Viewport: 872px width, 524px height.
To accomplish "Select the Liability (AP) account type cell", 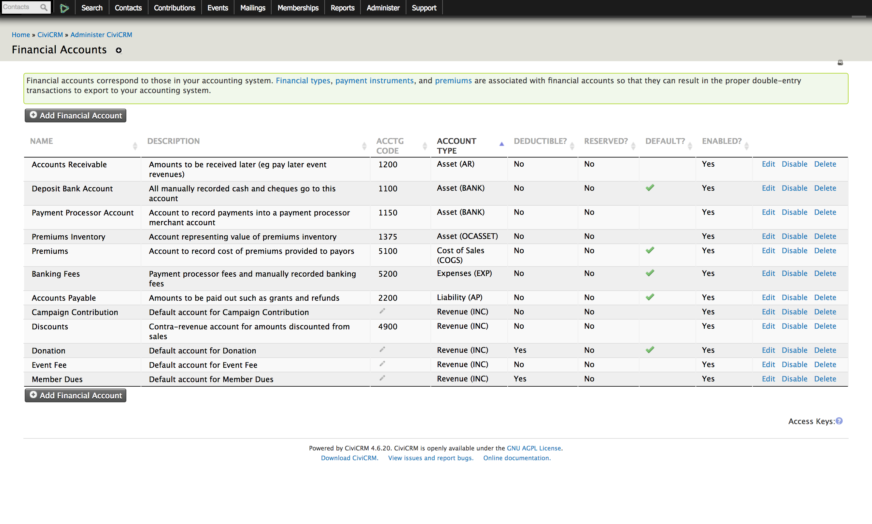I will pyautogui.click(x=469, y=297).
